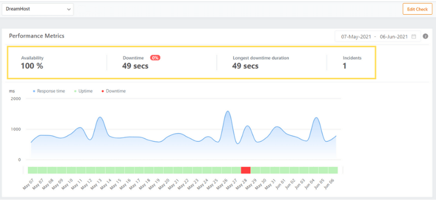Open the date range picker field

[378, 36]
